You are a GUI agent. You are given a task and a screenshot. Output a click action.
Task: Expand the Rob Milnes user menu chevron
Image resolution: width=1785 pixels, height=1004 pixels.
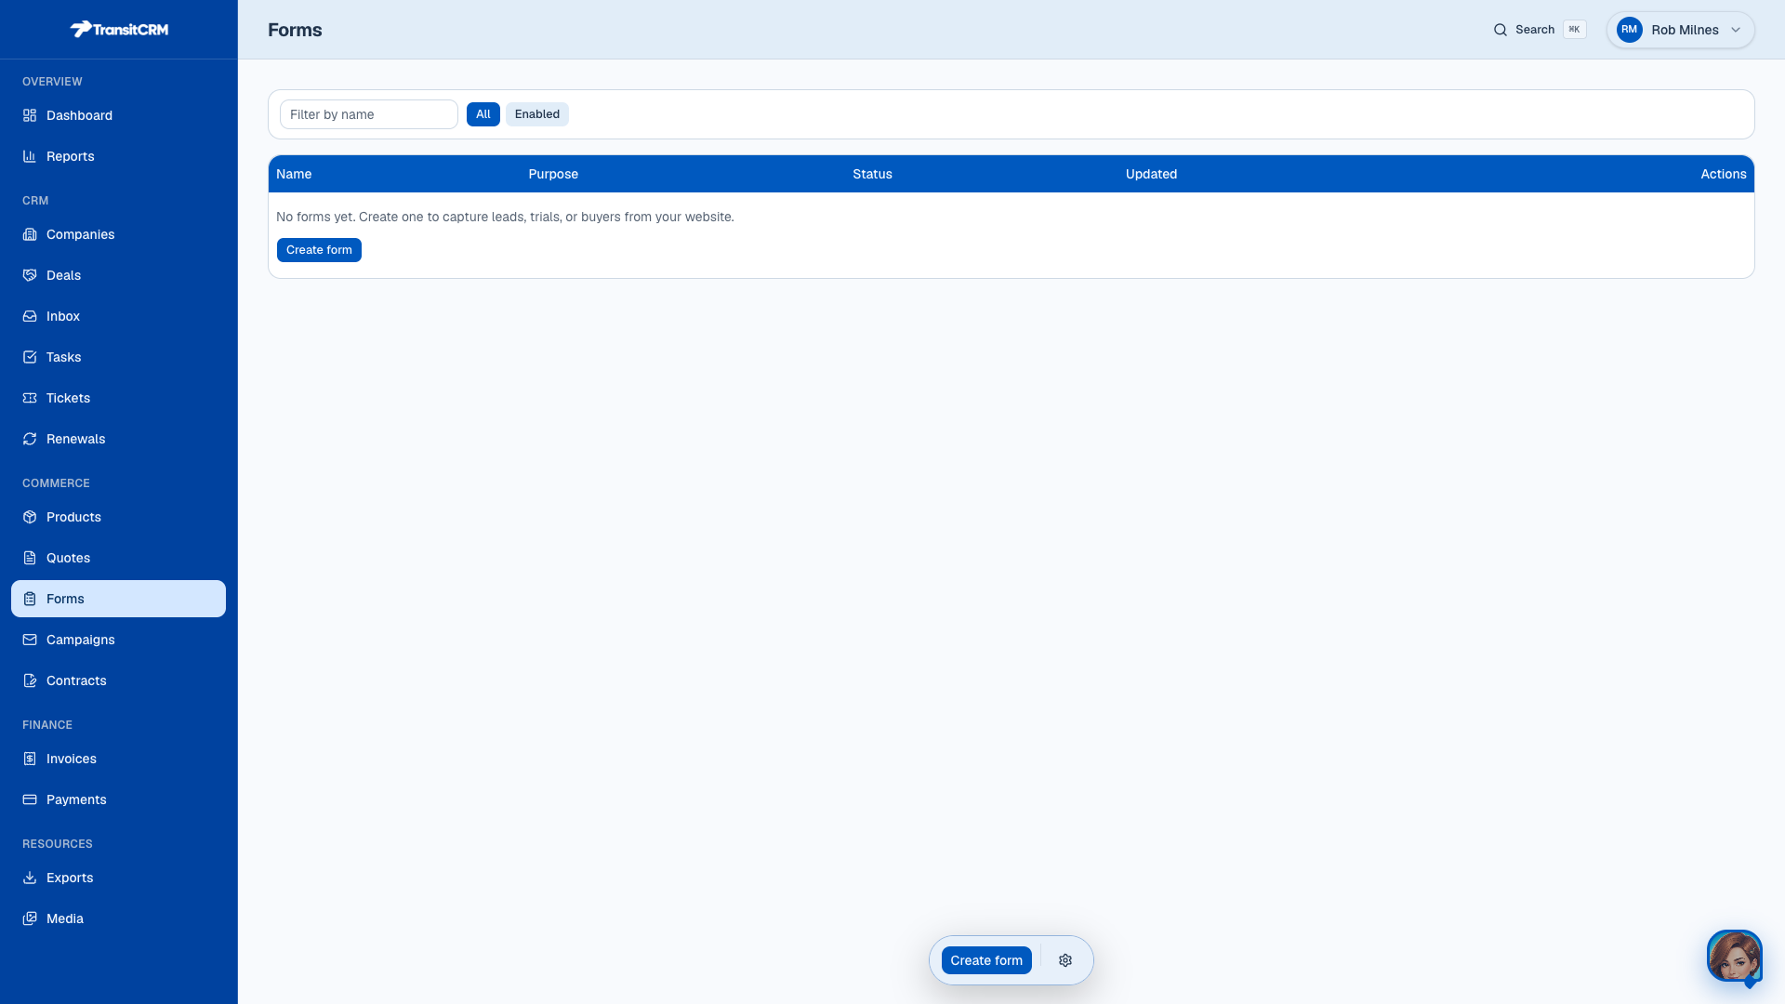click(x=1736, y=30)
